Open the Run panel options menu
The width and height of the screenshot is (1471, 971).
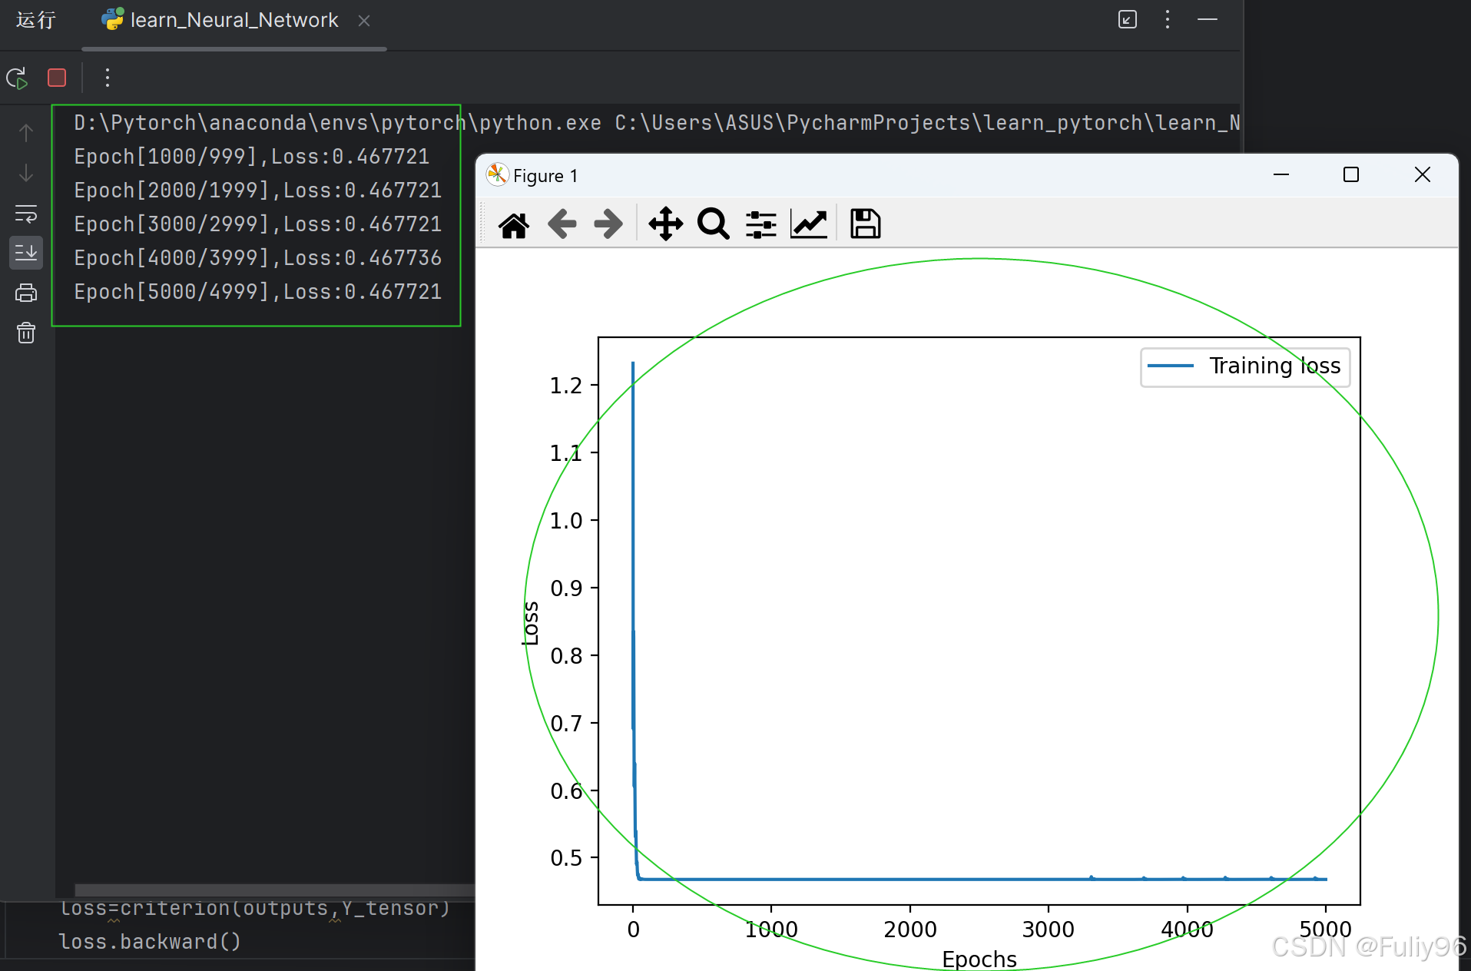tap(1168, 19)
